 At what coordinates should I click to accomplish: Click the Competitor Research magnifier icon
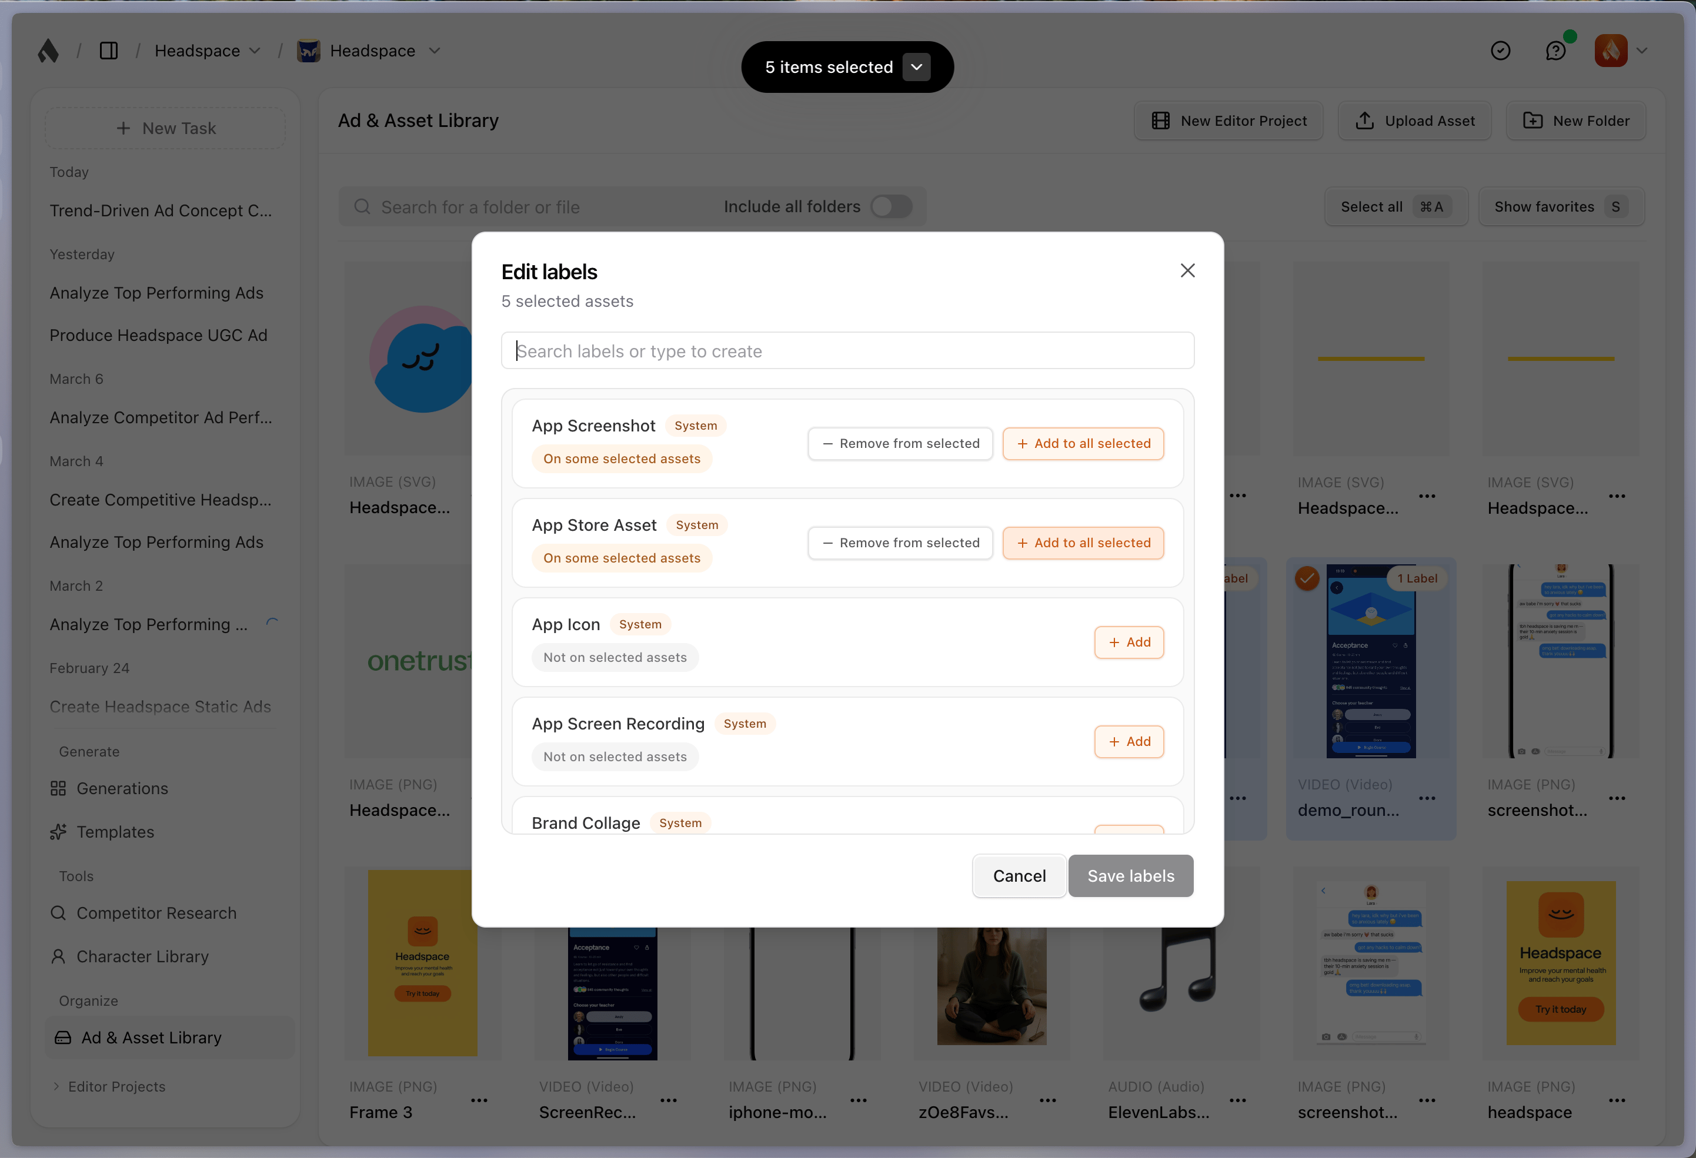click(x=58, y=913)
